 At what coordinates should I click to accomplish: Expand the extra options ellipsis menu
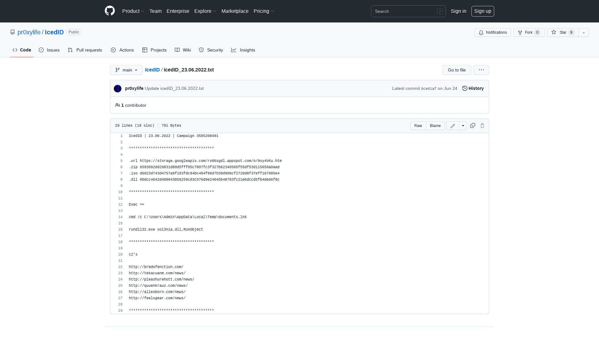point(481,70)
